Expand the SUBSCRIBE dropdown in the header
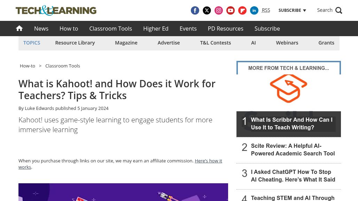 [292, 10]
